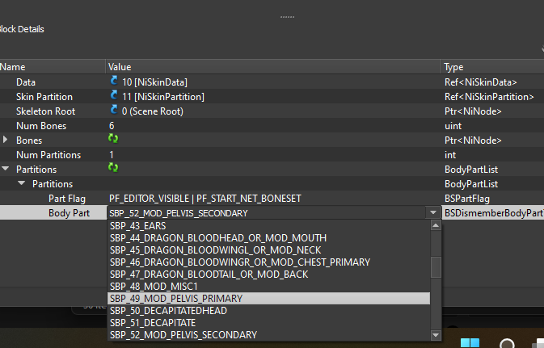Open the Windows Start button in taskbar
Viewport: 544px width, 348px height.
tap(470, 343)
